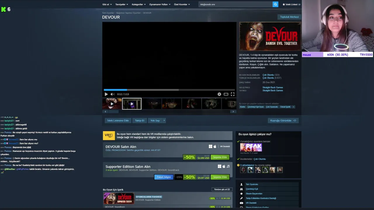The image size is (374, 210).
Task: Click VR Destekli feature icon
Action: click(241, 203)
